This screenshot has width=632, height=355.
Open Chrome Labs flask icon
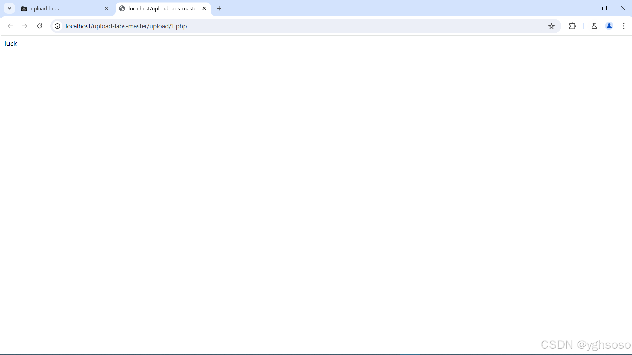[594, 26]
